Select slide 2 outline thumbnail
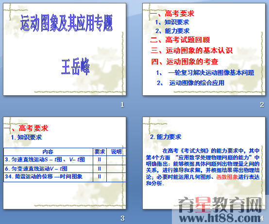 [x=204, y=49]
